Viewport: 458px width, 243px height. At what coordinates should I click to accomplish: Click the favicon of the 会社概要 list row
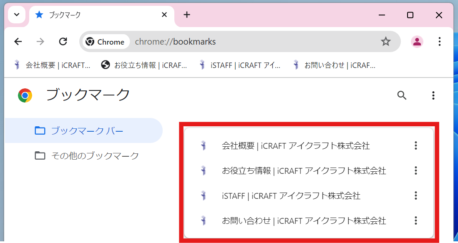pyautogui.click(x=204, y=145)
